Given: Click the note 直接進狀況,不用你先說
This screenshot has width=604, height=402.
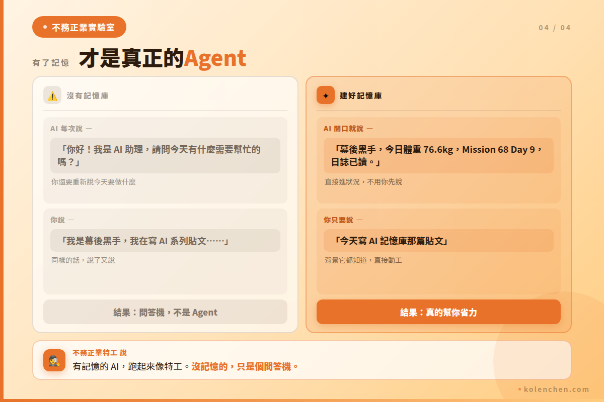Looking at the screenshot, I should [x=363, y=181].
